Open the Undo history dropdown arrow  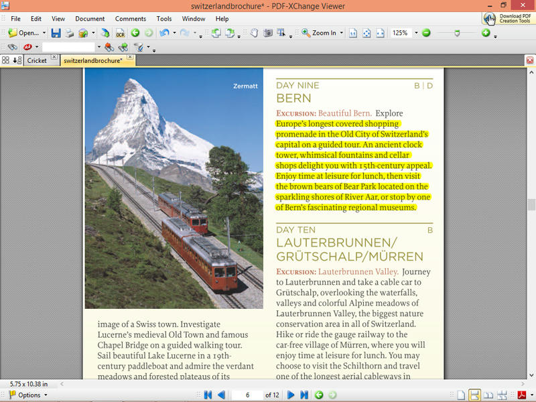pos(174,33)
